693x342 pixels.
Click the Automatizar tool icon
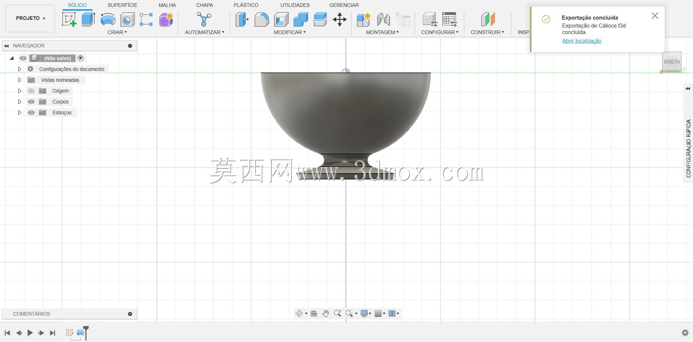click(204, 20)
